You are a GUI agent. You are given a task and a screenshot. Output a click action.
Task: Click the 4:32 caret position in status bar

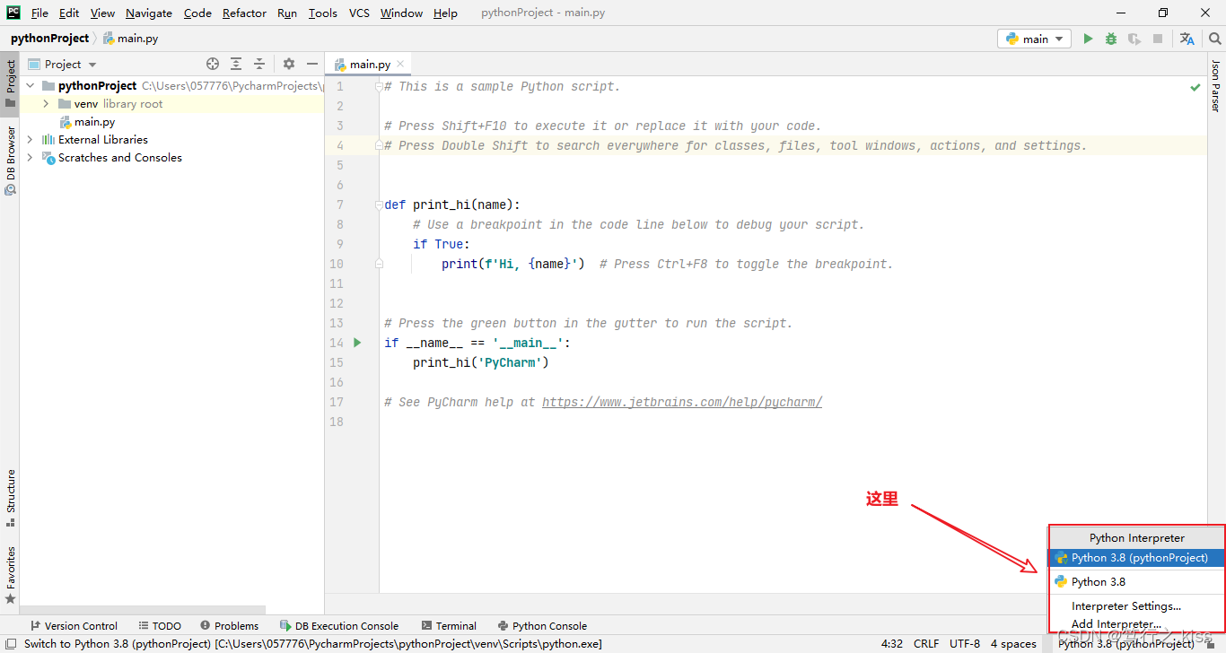892,643
